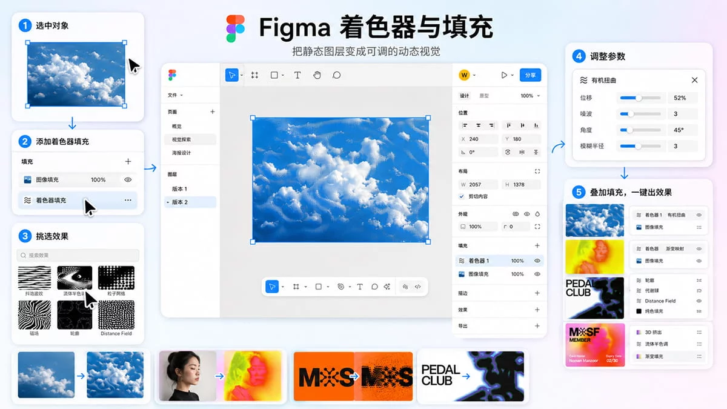Collapse the 版本 2 layer
This screenshot has width=727, height=409.
tap(167, 202)
